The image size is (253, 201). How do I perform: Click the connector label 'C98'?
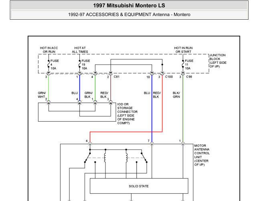[189, 77]
